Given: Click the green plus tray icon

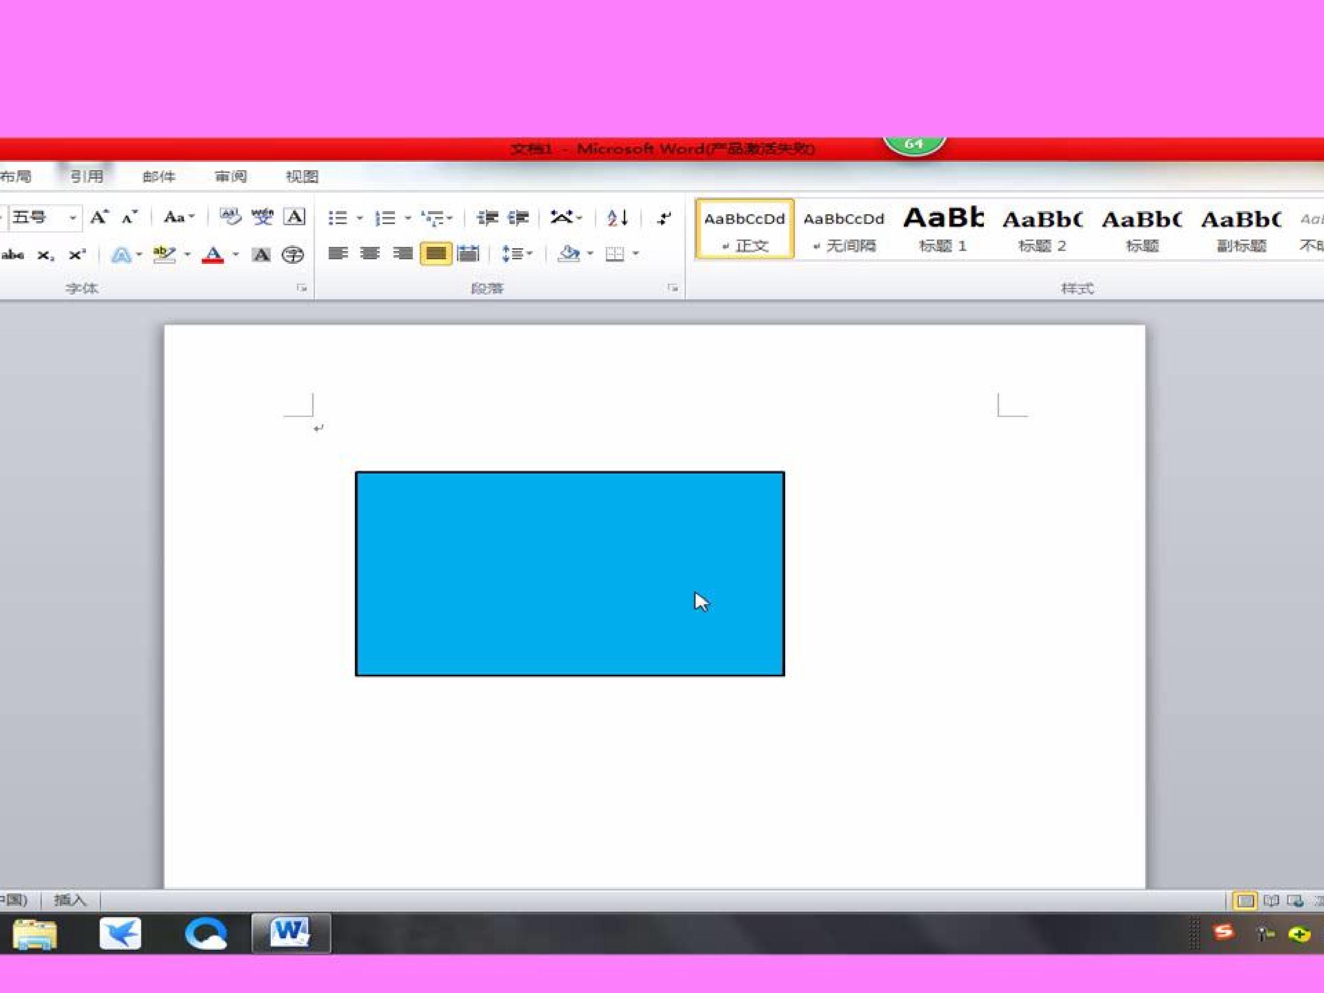Looking at the screenshot, I should click(1299, 934).
